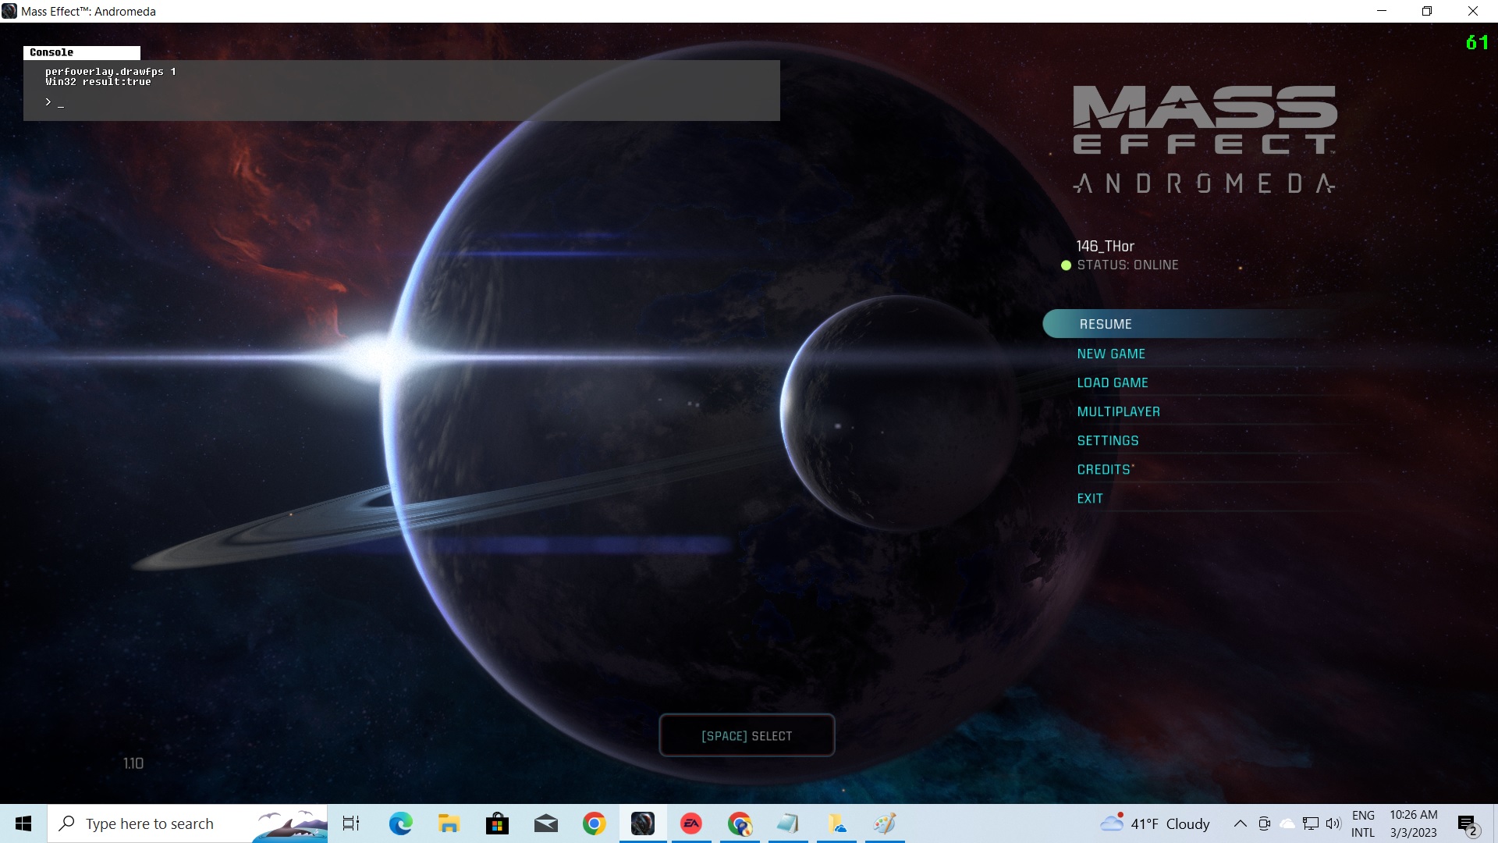
Task: Click the green FPS counter 61
Action: tap(1477, 42)
